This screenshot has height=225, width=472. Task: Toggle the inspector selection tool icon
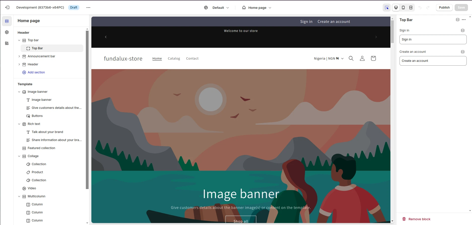(387, 8)
